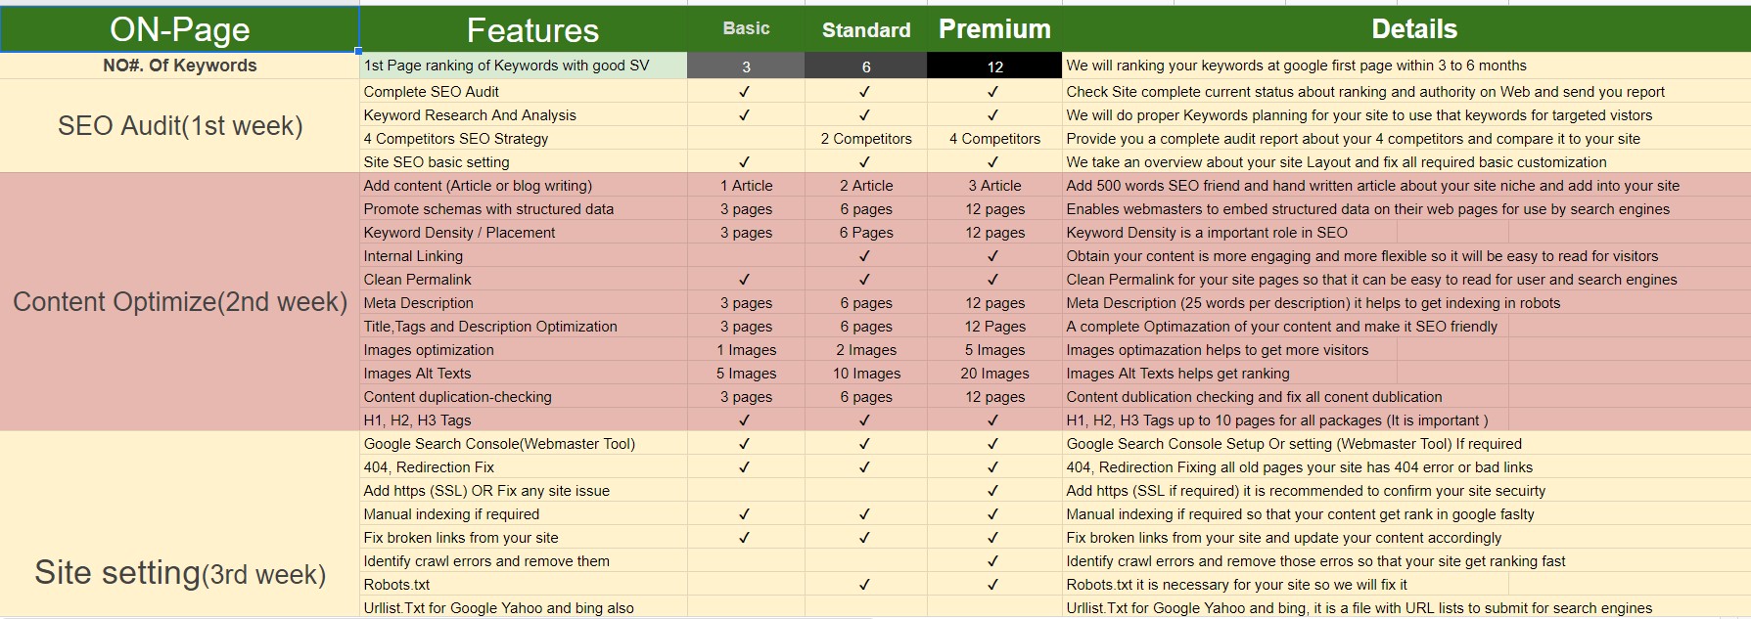Select the "Standard" plan header cell
Image resolution: width=1751 pixels, height=619 pixels.
865,30
